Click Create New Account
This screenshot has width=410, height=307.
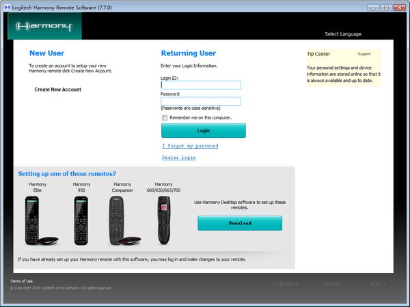(x=57, y=90)
